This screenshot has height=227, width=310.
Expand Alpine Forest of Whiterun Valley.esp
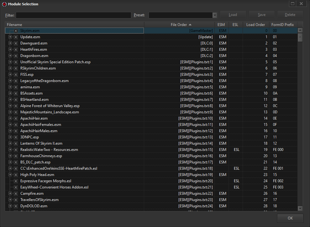10,106
